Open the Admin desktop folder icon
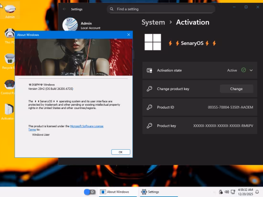The image size is (263, 197). click(x=10, y=11)
